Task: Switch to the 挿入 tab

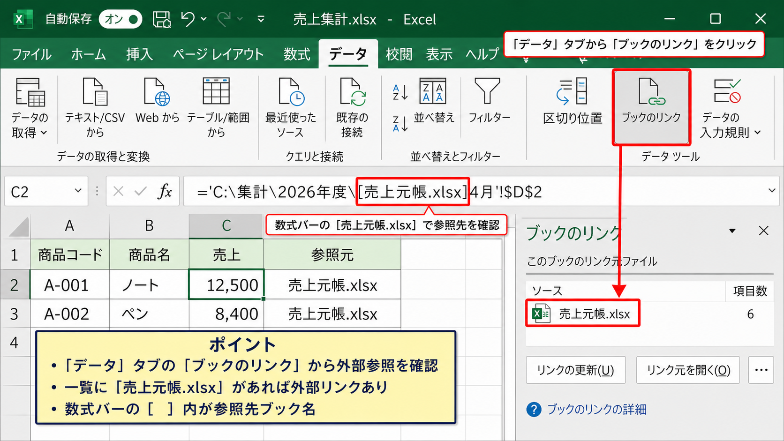Action: 139,54
